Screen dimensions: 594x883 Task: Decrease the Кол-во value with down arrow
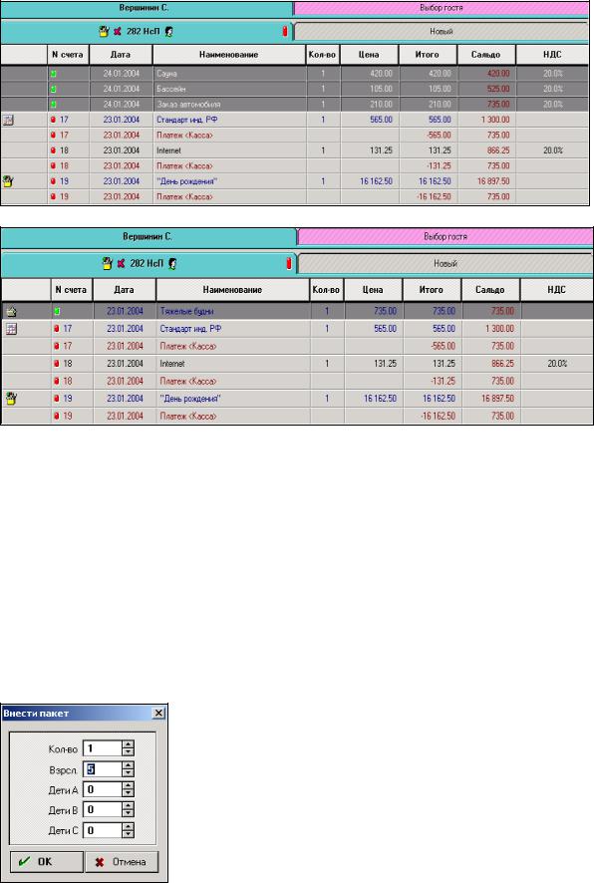tap(129, 752)
